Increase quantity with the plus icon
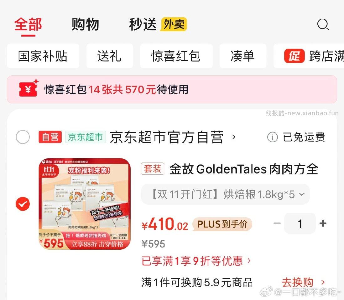This screenshot has height=300, width=344. (x=323, y=223)
